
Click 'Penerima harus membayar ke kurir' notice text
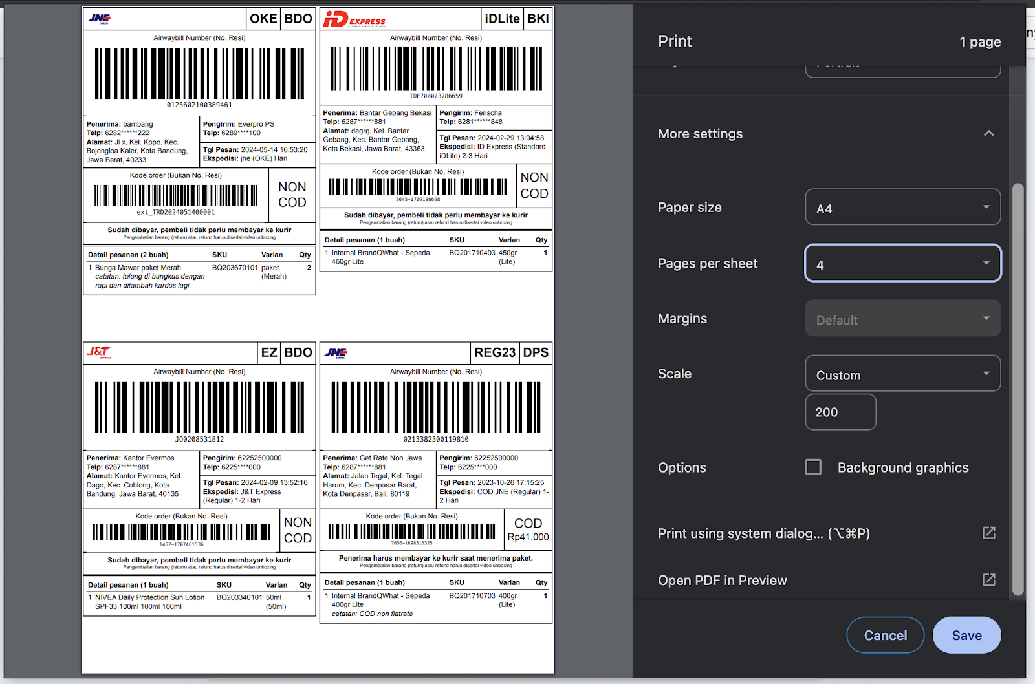coord(436,558)
